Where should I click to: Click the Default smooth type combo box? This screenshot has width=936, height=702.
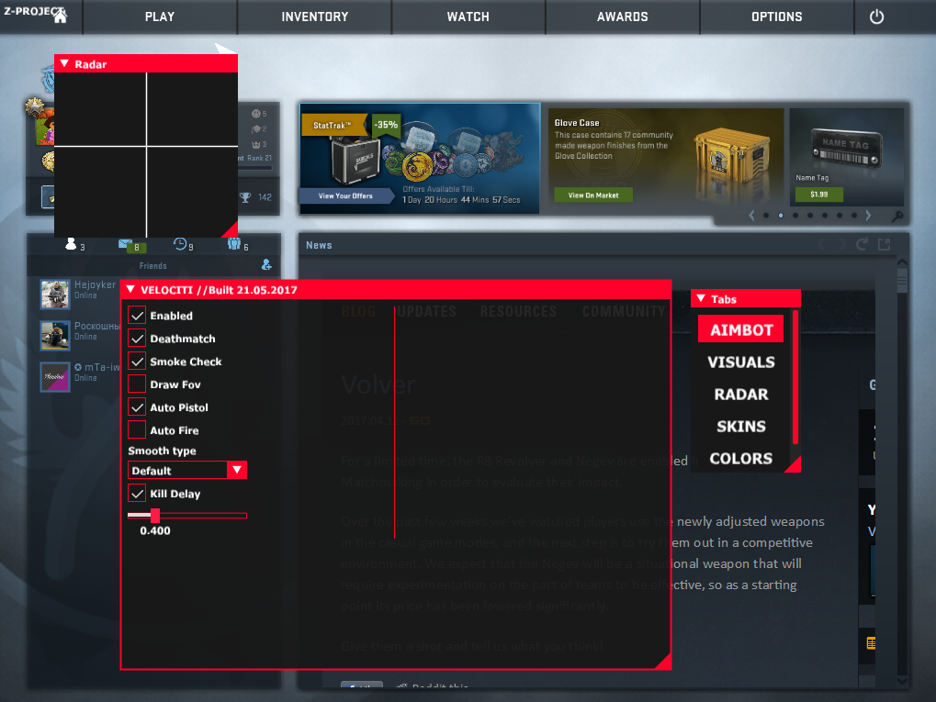click(187, 470)
